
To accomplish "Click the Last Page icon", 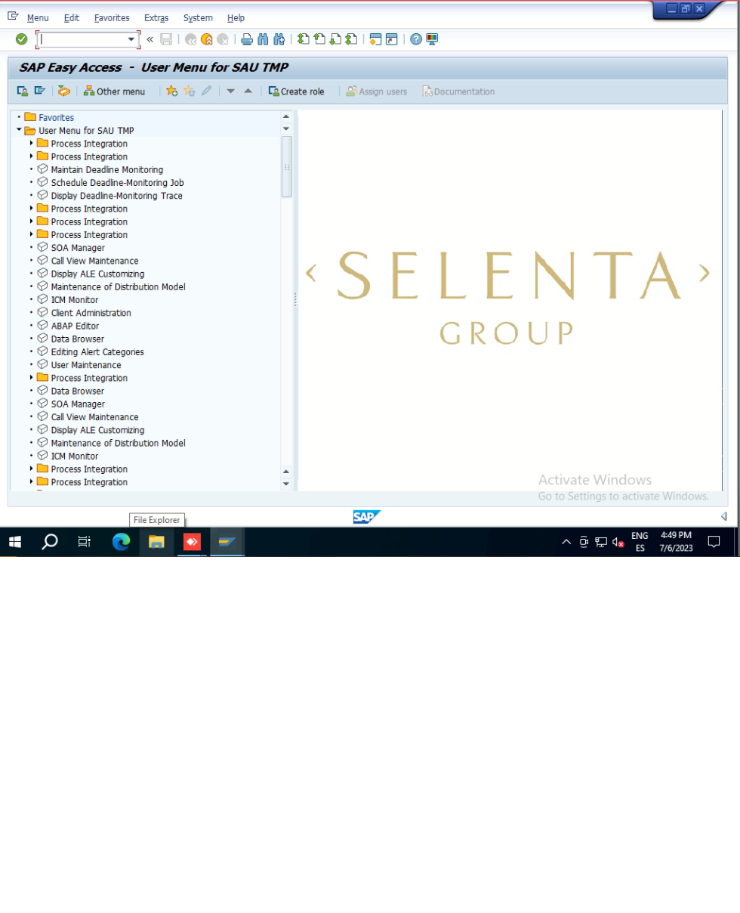I will click(x=350, y=39).
